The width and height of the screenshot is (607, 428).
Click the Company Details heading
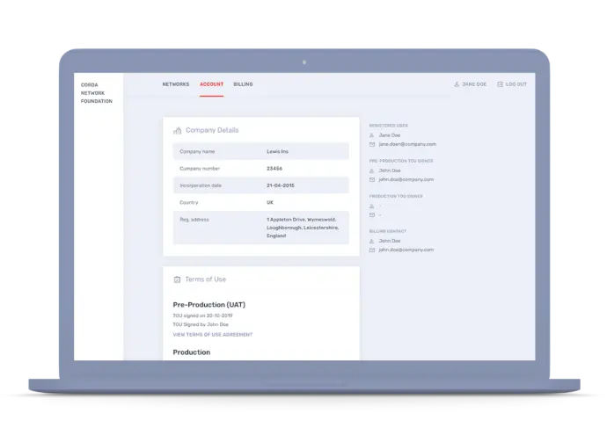tap(212, 130)
